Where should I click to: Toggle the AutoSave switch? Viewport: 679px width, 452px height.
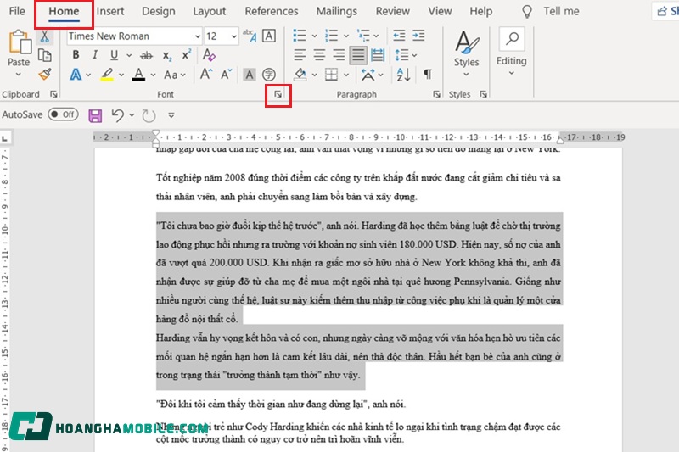[63, 114]
